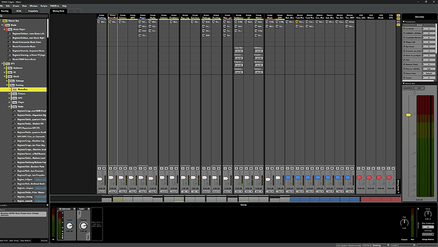Click the Monitor button on the Master Bus
This screenshot has height=247, width=438.
pyautogui.click(x=408, y=88)
